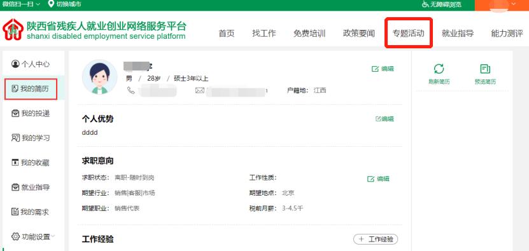Select 个人中心 text in the sidebar
This screenshot has height=251, width=529.
pyautogui.click(x=36, y=64)
